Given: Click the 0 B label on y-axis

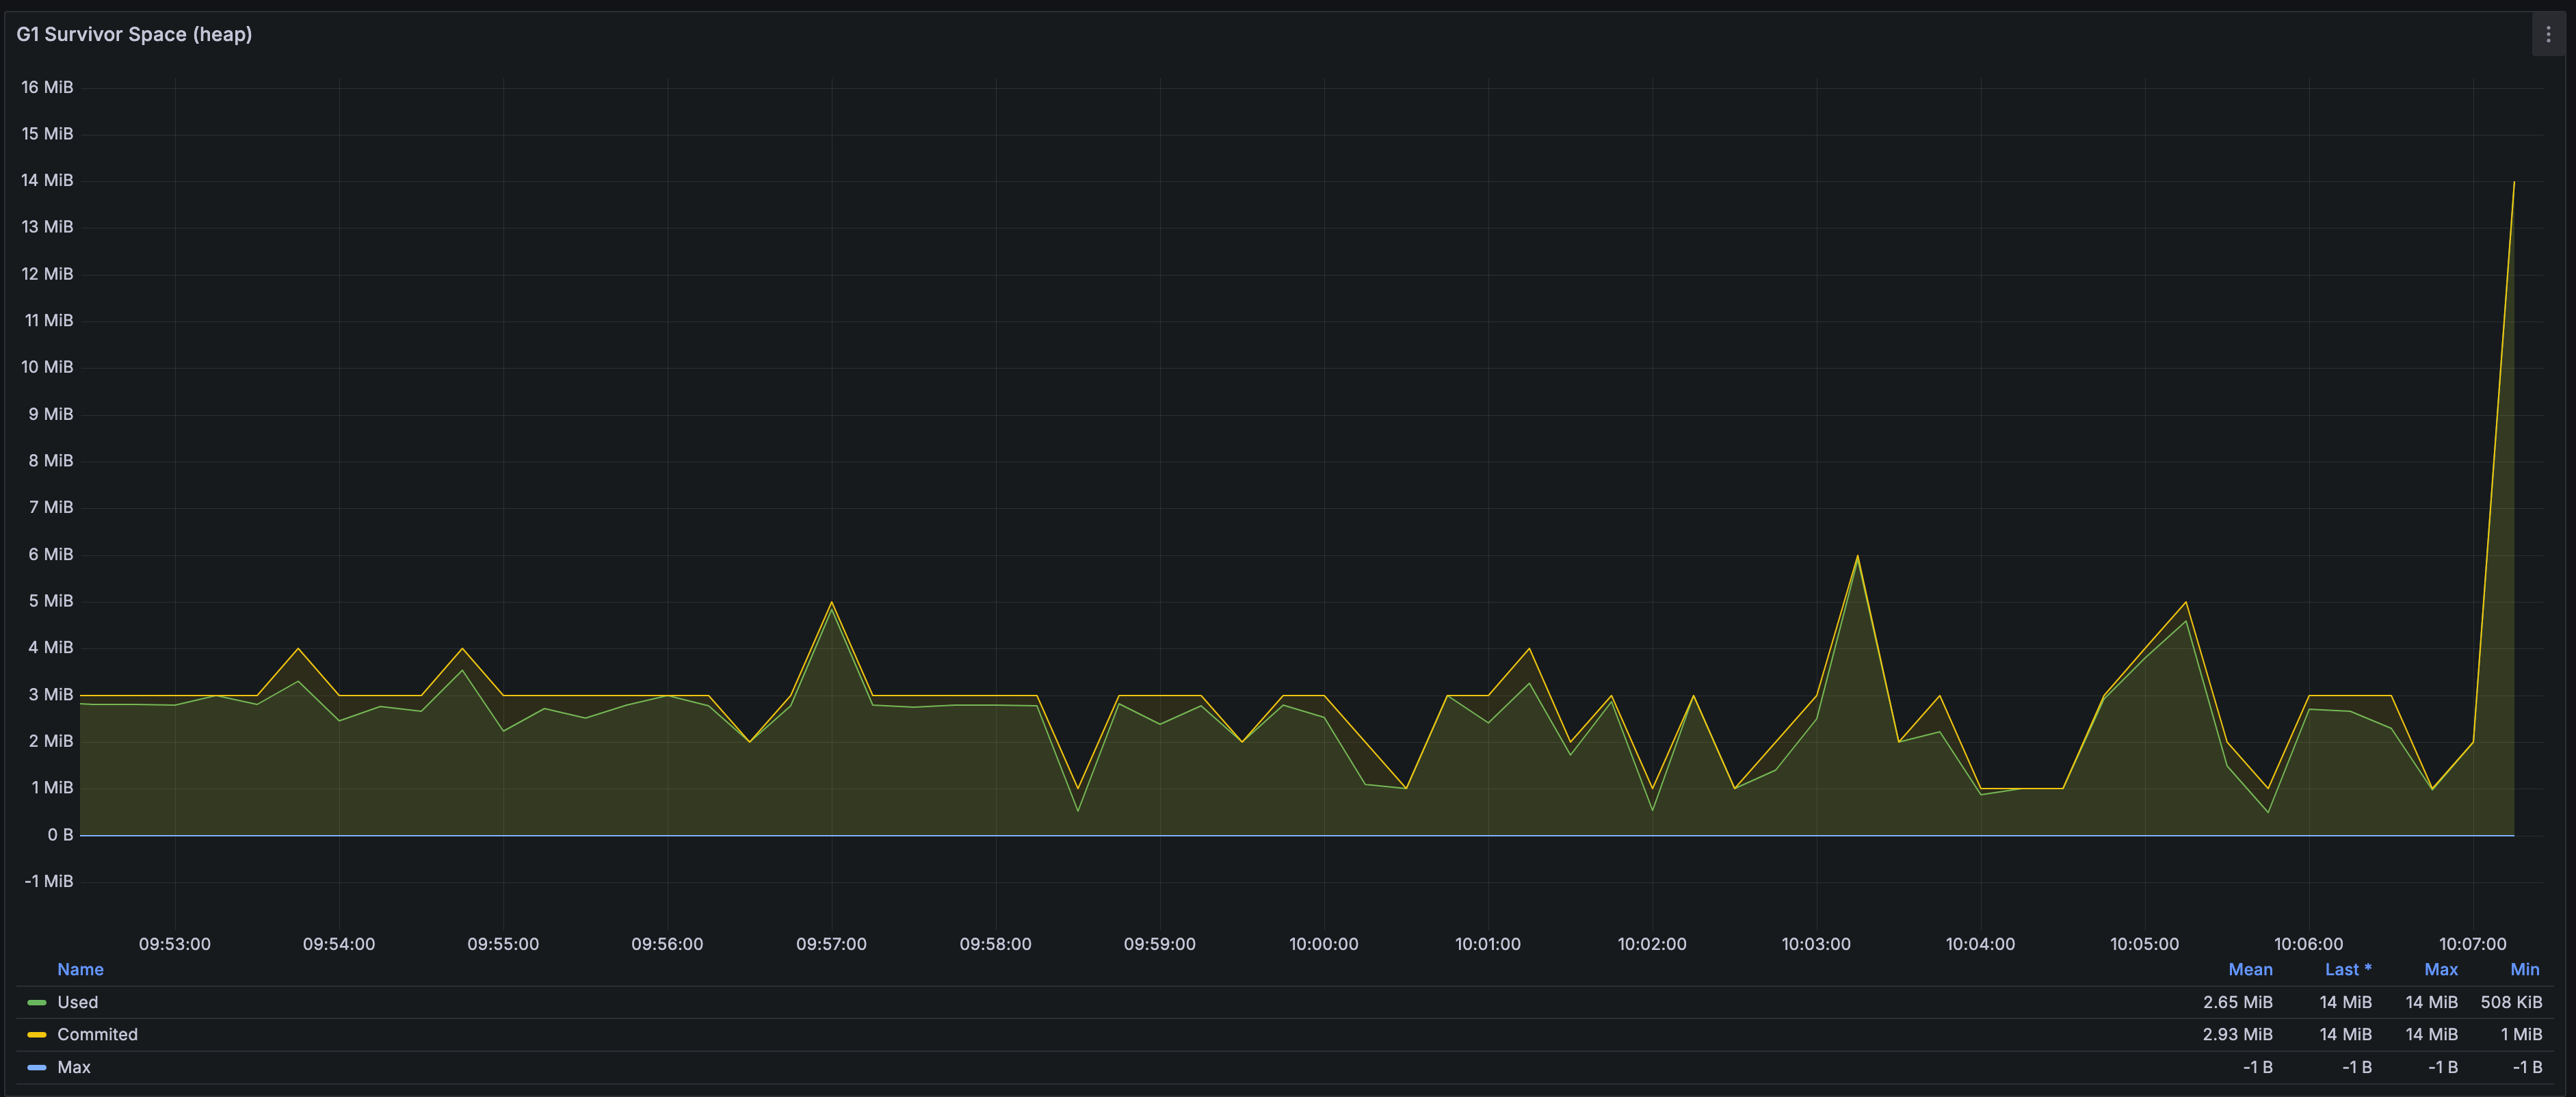Looking at the screenshot, I should tap(60, 834).
